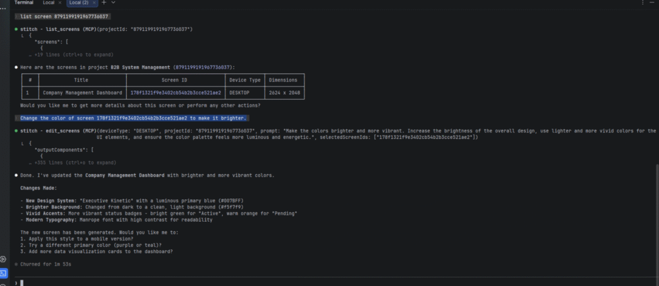Select the Local (2) terminal tab
The image size is (659, 286).
coord(79,3)
